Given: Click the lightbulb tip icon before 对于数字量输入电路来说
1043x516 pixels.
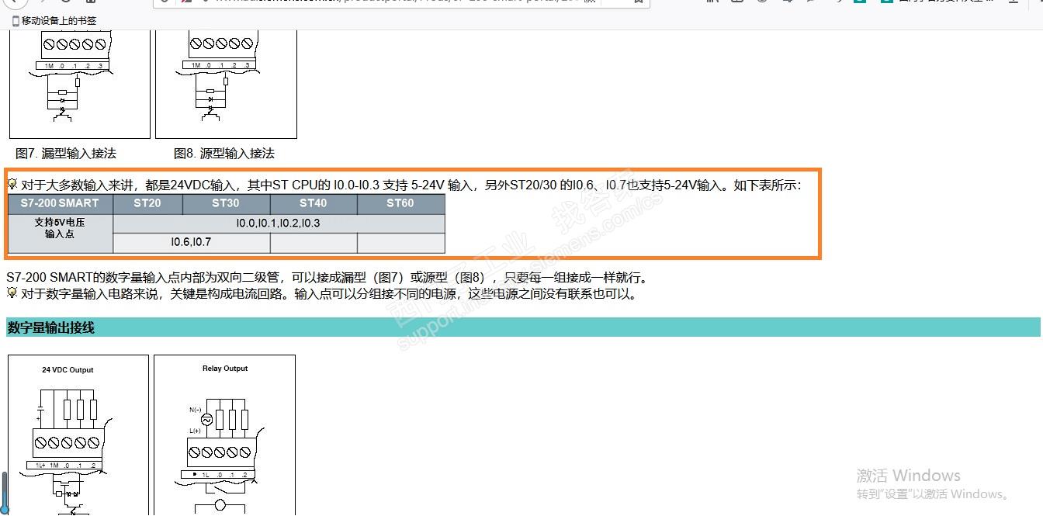Looking at the screenshot, I should coord(12,293).
